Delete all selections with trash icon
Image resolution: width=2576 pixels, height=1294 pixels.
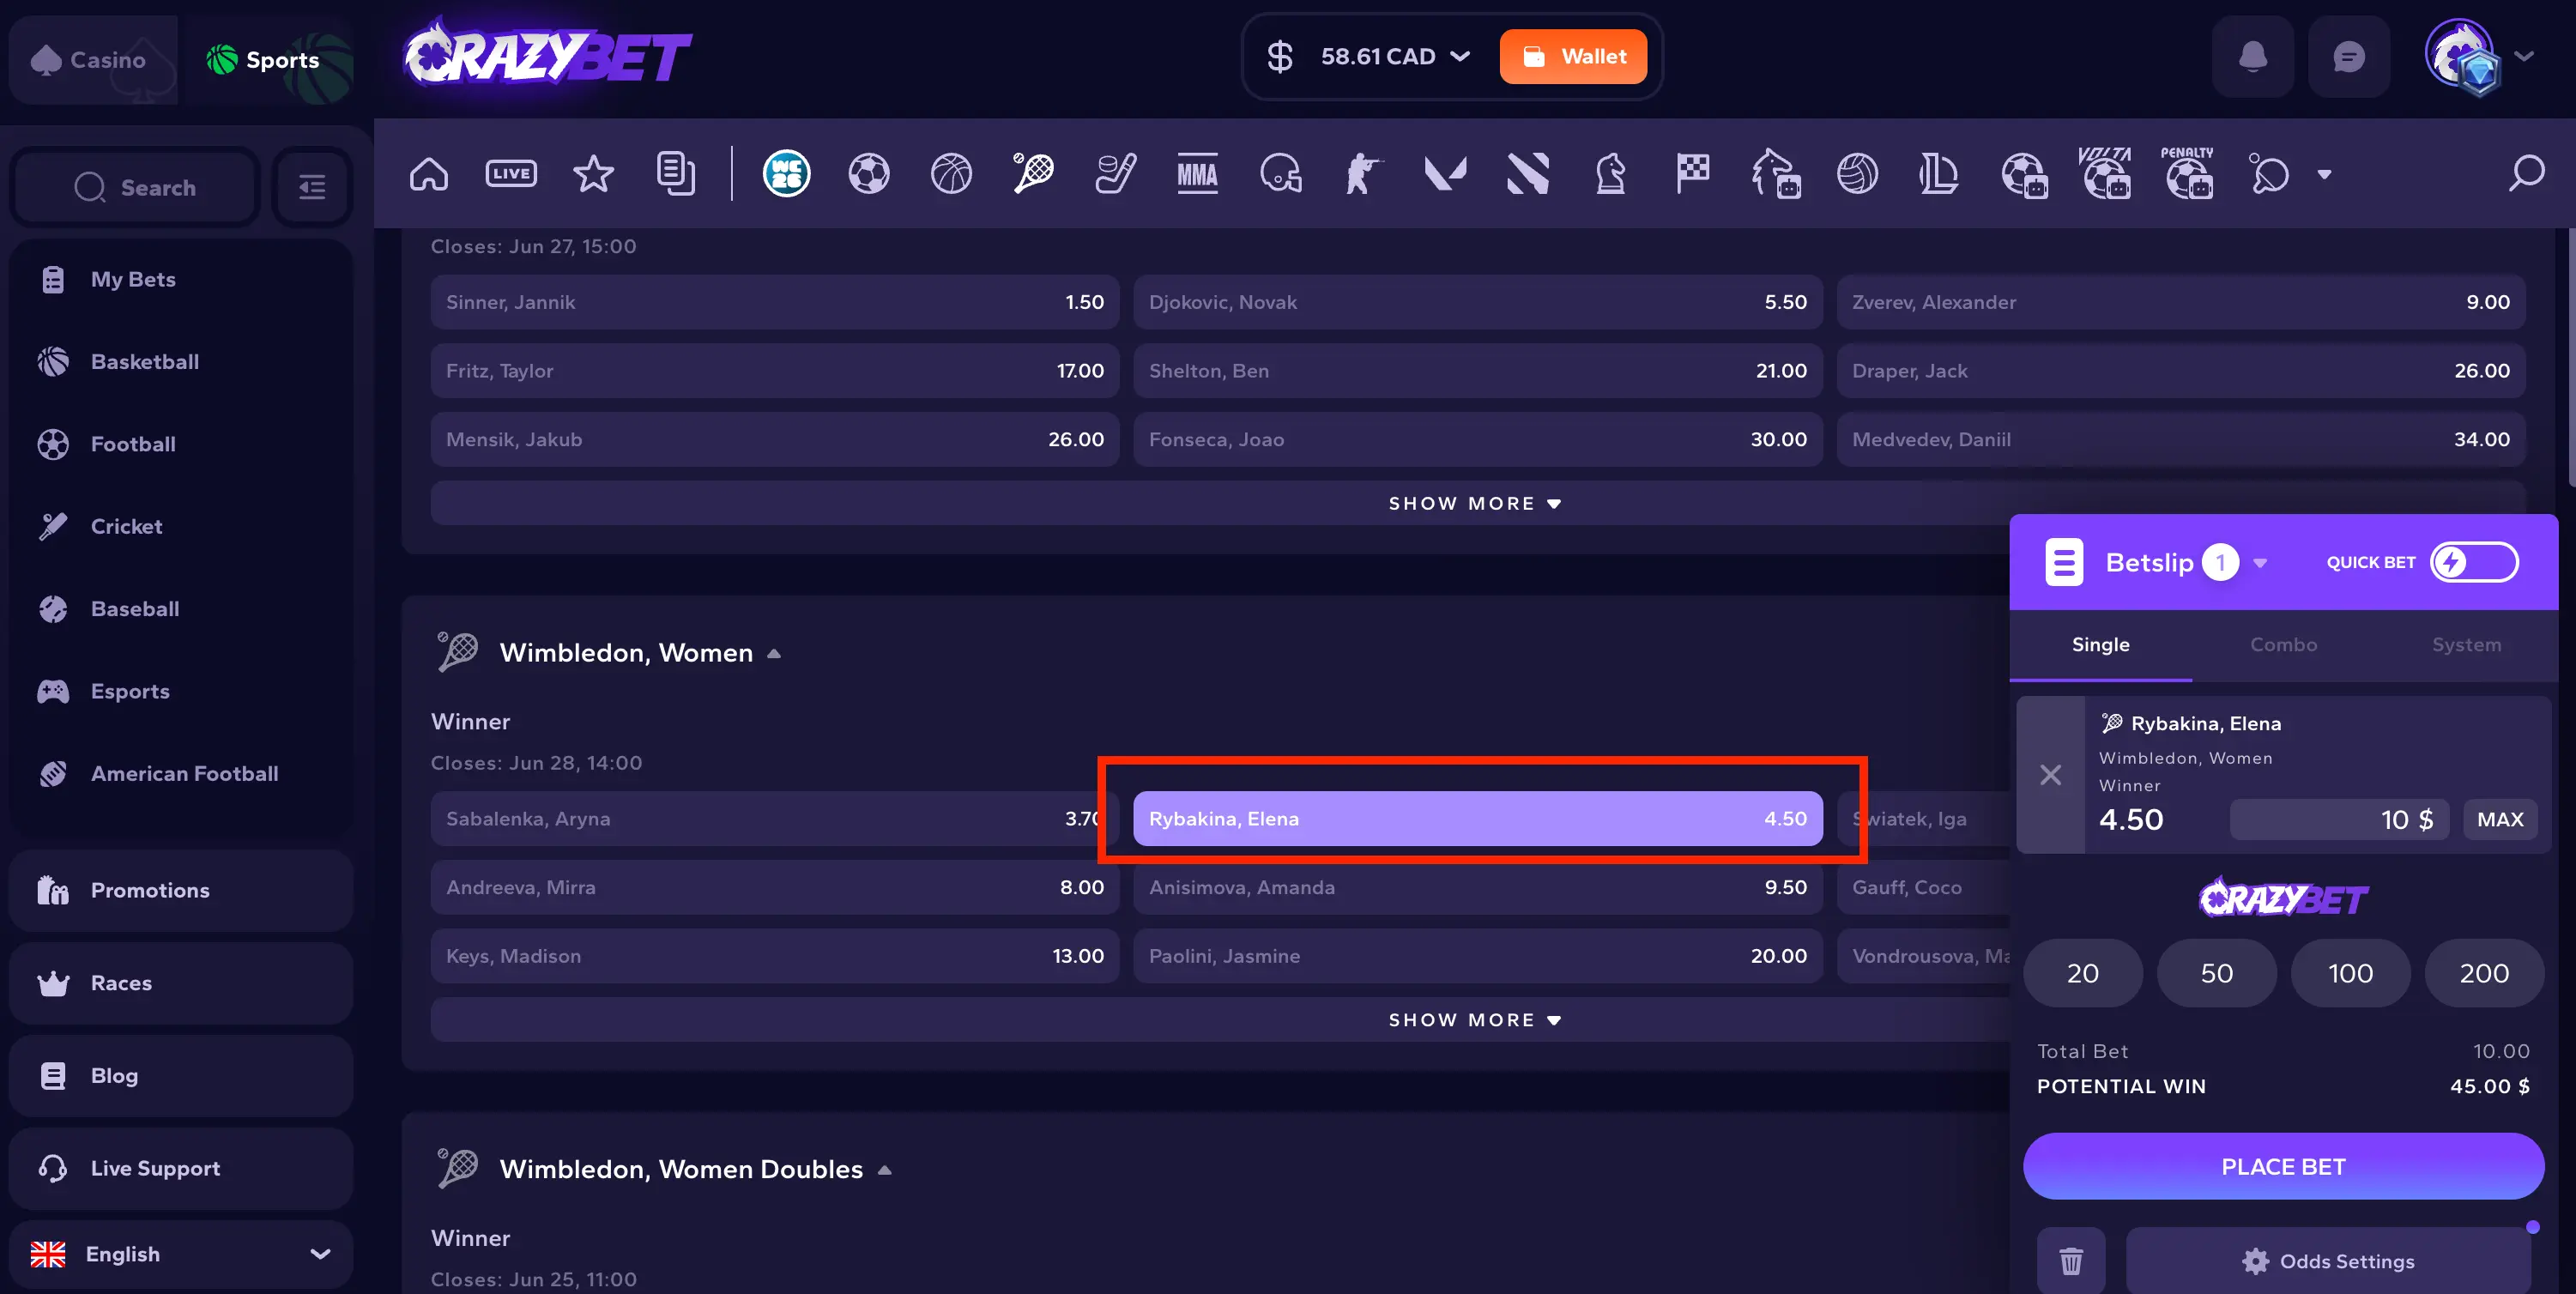coord(2071,1261)
